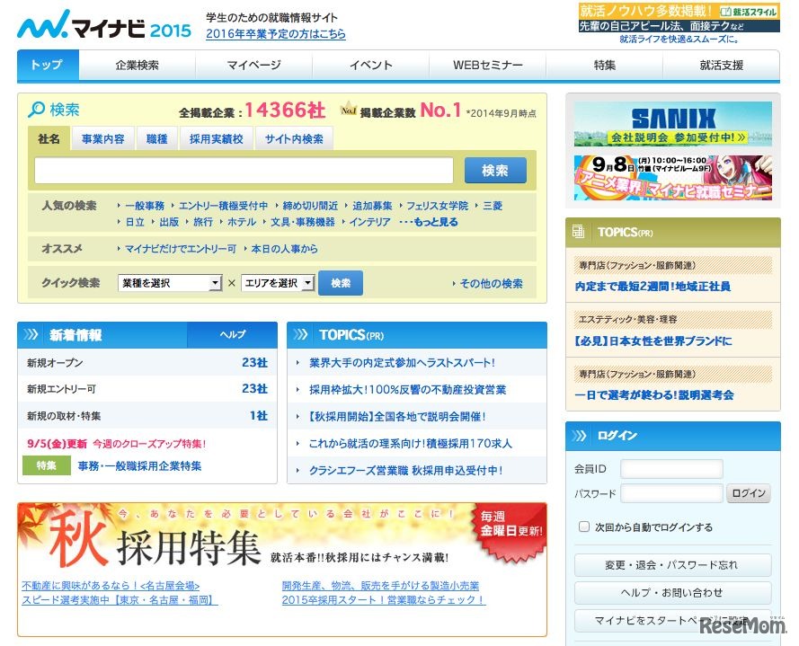The width and height of the screenshot is (799, 646).
Task: Click the パスワード input field
Action: (x=671, y=493)
